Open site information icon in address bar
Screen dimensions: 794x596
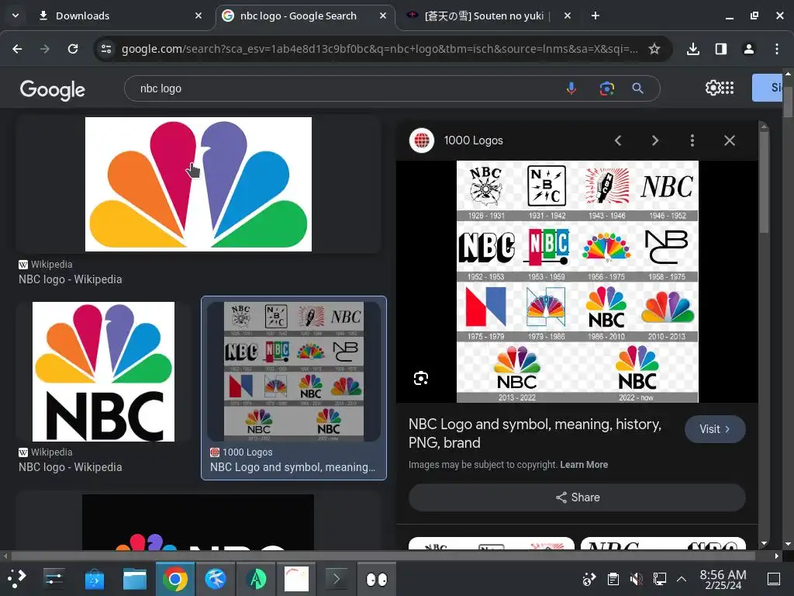[106, 49]
